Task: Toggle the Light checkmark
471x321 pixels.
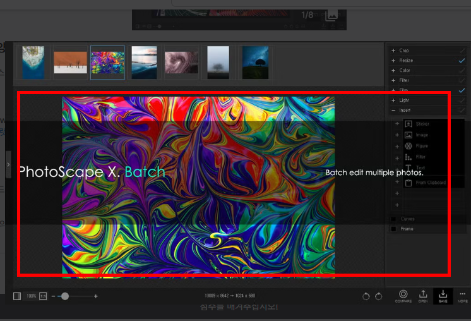Action: pos(462,100)
